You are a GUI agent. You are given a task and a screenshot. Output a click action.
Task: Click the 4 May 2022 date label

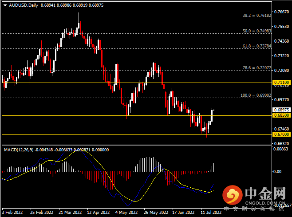click(x=126, y=213)
